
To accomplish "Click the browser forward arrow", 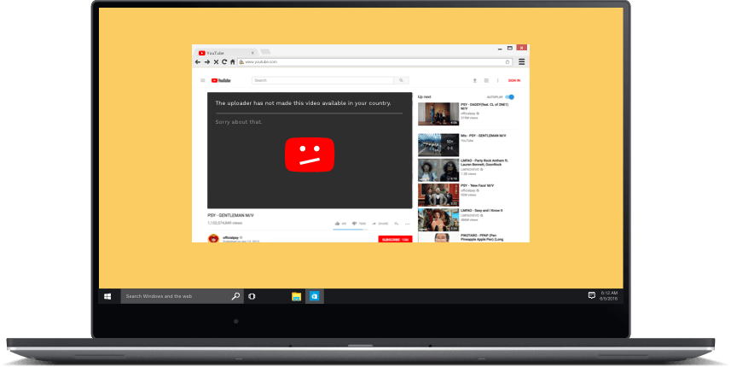I will (x=207, y=61).
